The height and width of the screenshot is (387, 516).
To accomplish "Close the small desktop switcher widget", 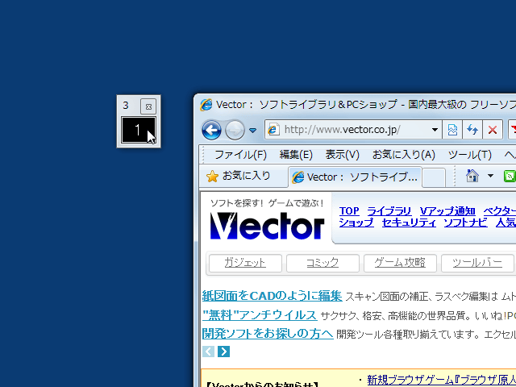I will coord(148,106).
